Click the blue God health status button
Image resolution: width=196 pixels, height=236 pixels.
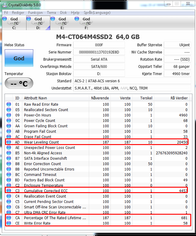click(x=19, y=58)
